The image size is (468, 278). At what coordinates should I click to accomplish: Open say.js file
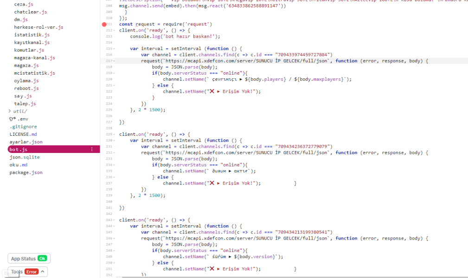pos(23,96)
